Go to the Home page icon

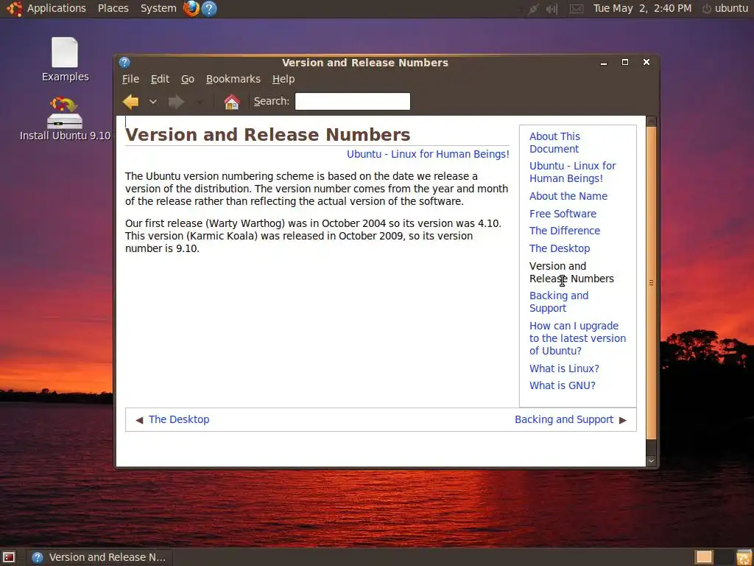(x=232, y=102)
